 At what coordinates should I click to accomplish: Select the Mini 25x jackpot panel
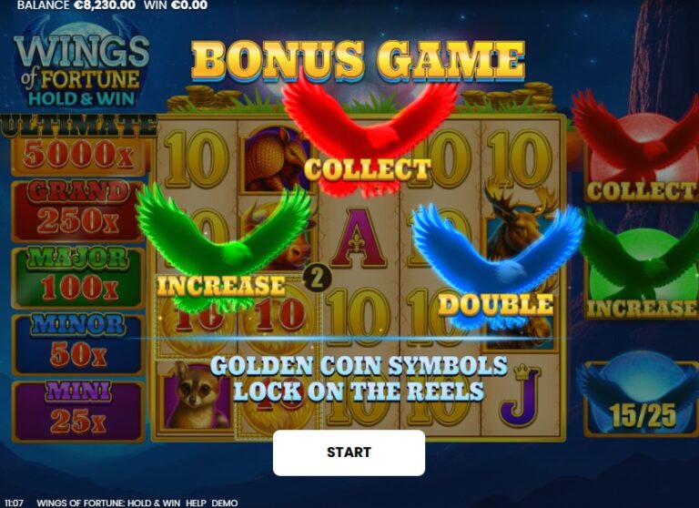78,411
